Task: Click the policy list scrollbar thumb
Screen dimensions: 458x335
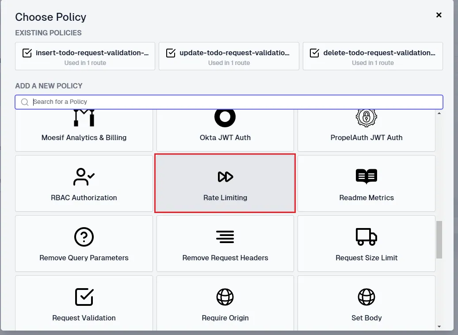Action: pyautogui.click(x=439, y=240)
